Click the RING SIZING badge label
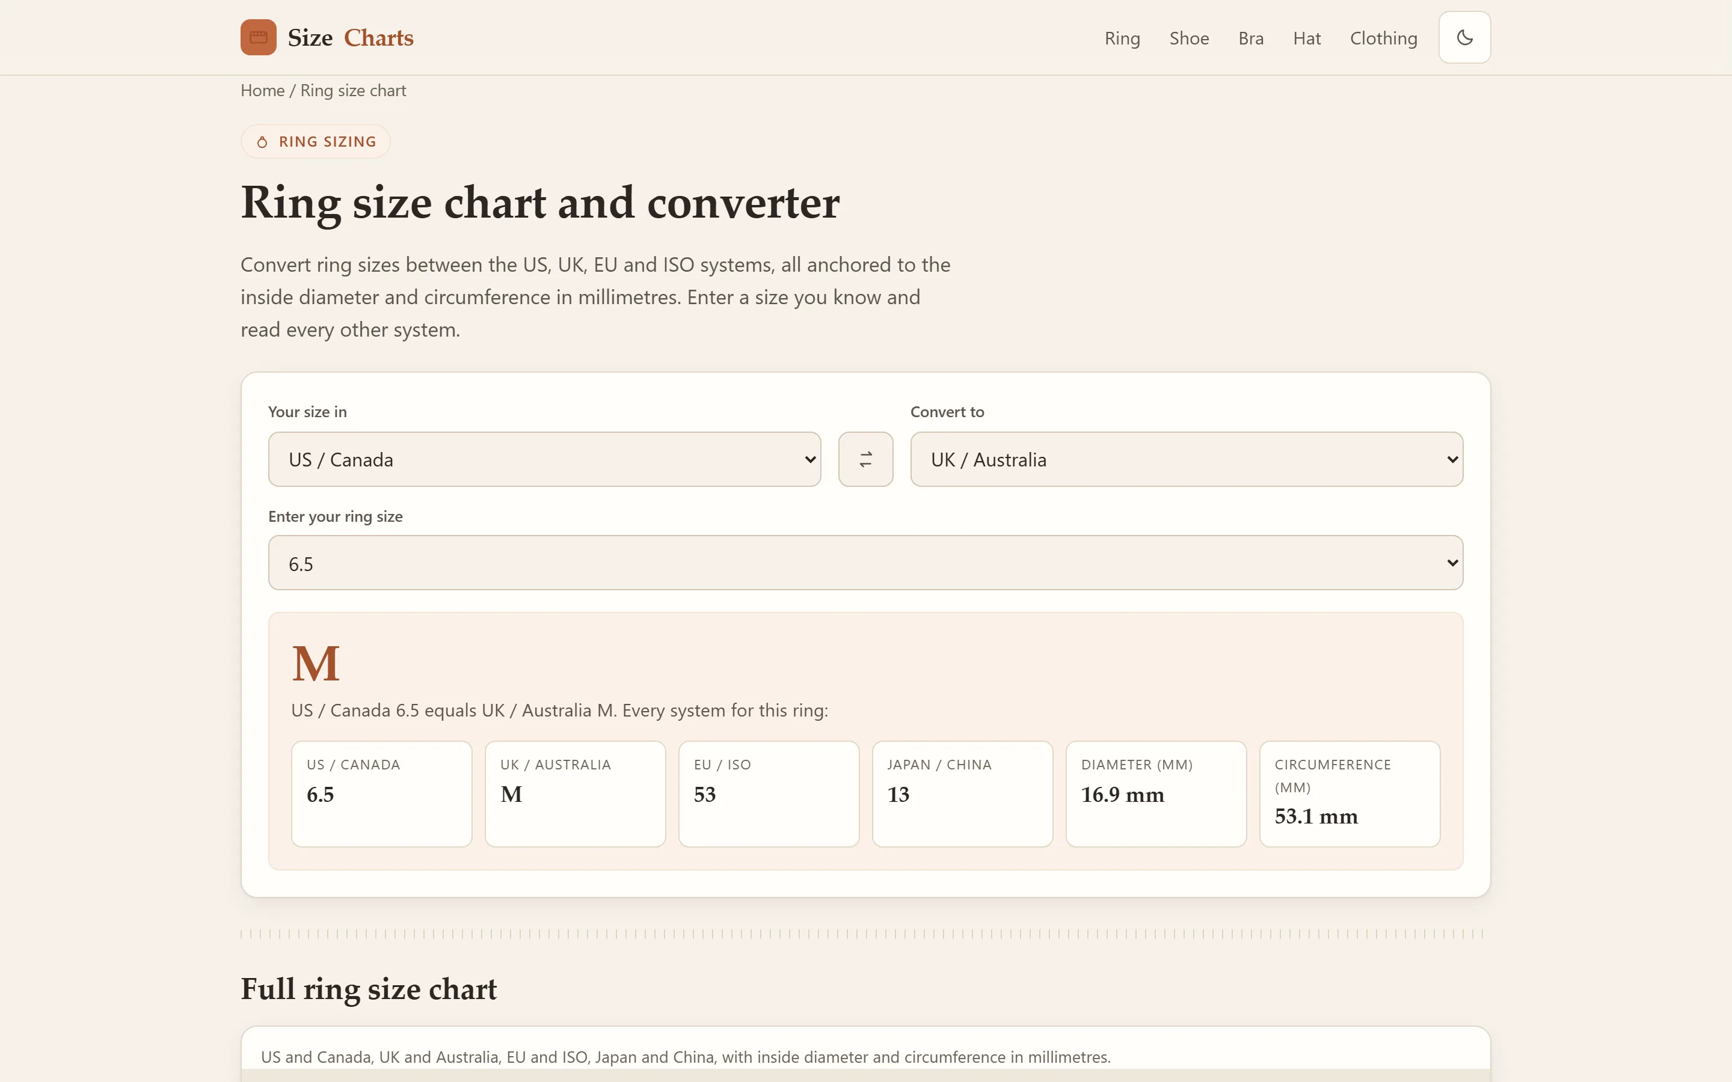Image resolution: width=1732 pixels, height=1082 pixels. (x=327, y=142)
